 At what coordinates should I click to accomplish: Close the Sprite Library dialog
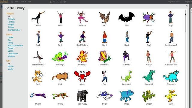click(x=187, y=6)
